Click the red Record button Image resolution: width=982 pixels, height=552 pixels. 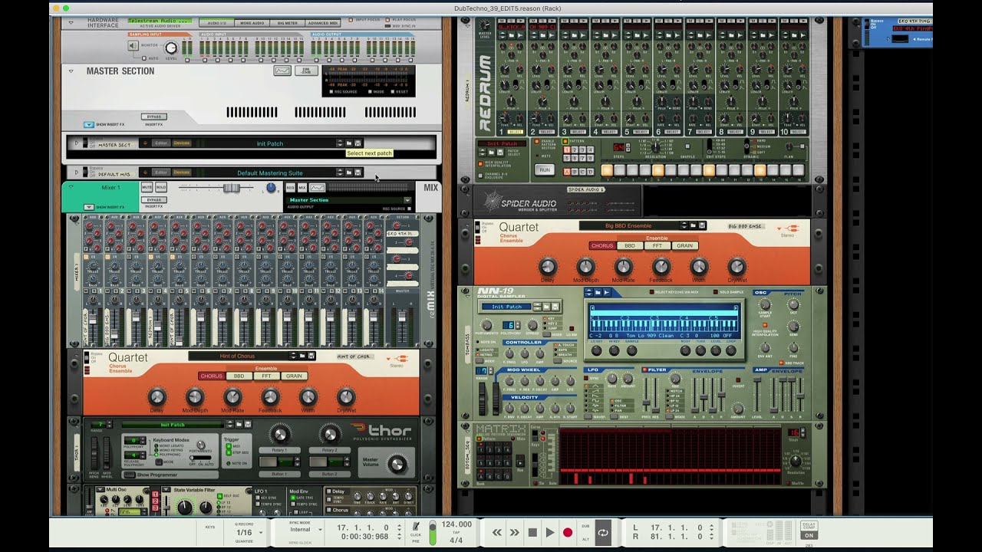pyautogui.click(x=568, y=532)
